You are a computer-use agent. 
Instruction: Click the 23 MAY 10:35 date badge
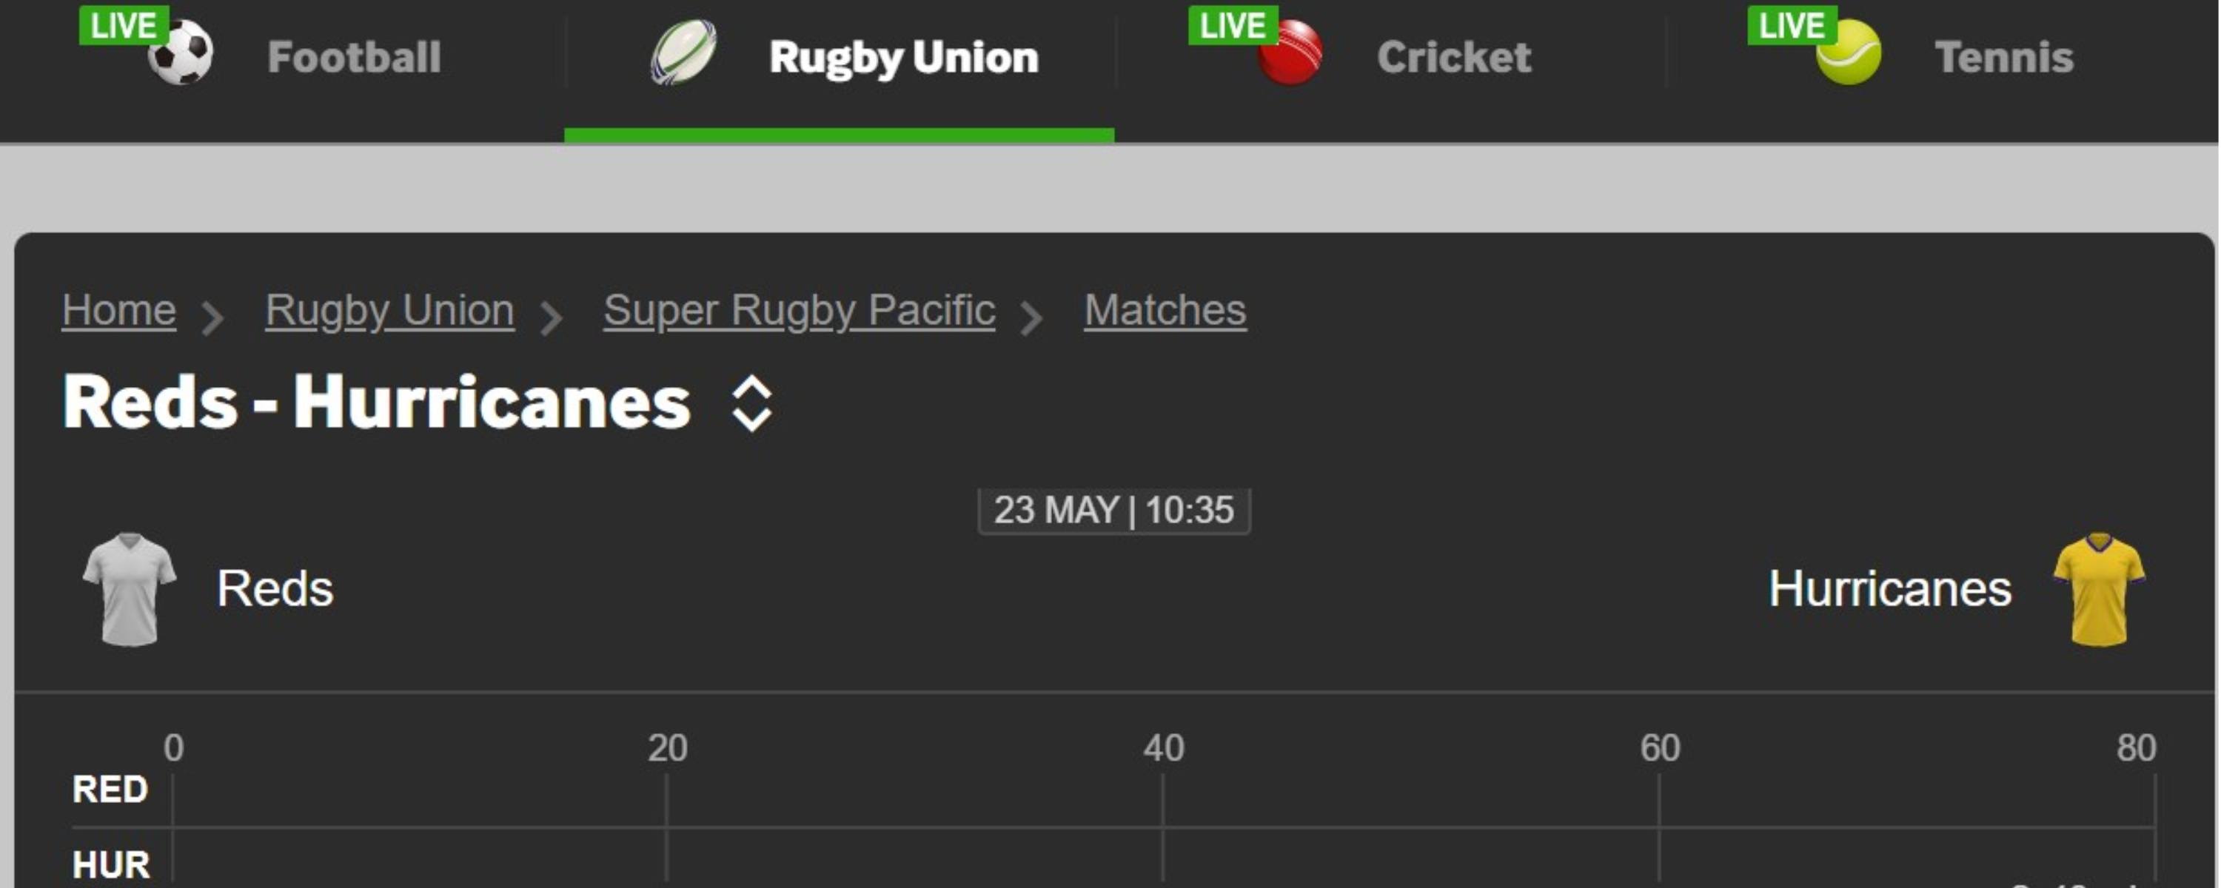(x=1114, y=511)
